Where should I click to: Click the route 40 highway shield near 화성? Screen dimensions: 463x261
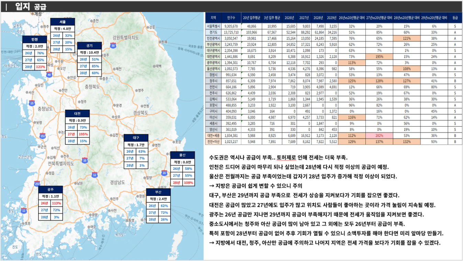coord(49,74)
